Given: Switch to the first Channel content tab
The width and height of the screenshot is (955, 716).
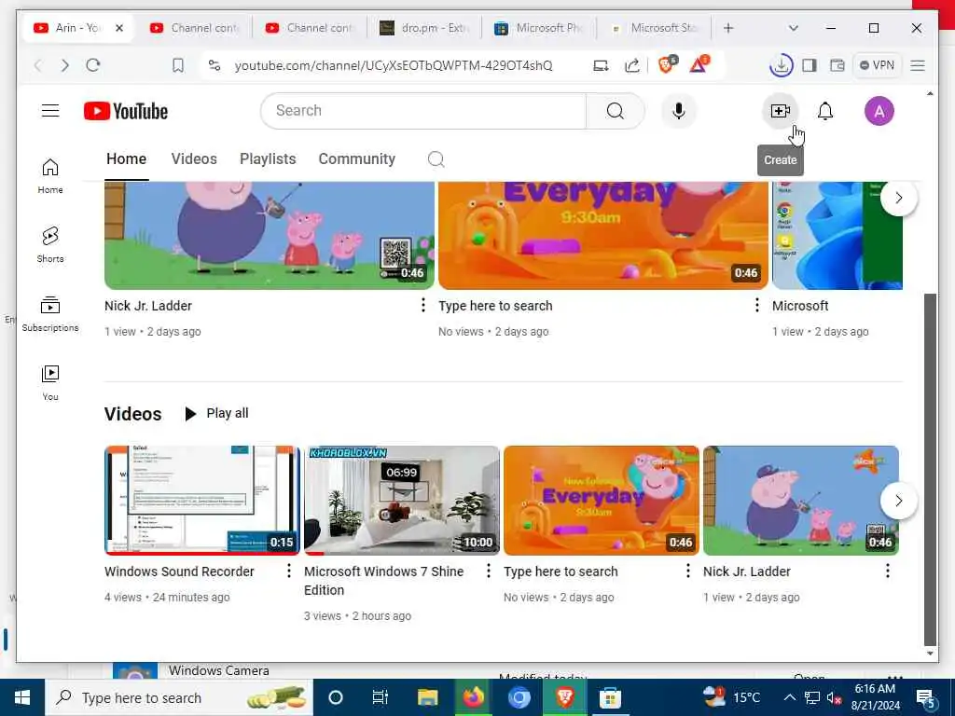Looking at the screenshot, I should [196, 28].
